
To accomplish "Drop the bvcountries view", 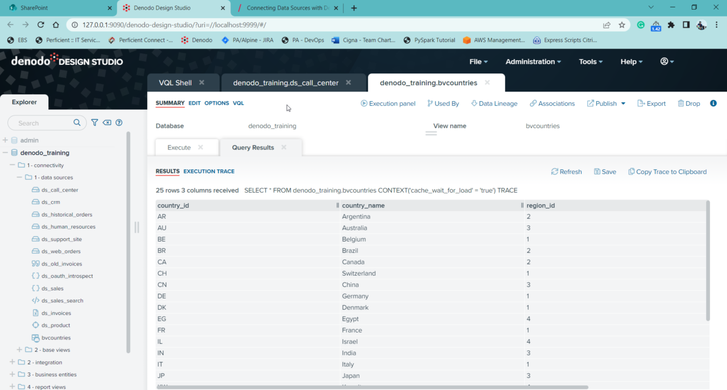I will coord(688,103).
